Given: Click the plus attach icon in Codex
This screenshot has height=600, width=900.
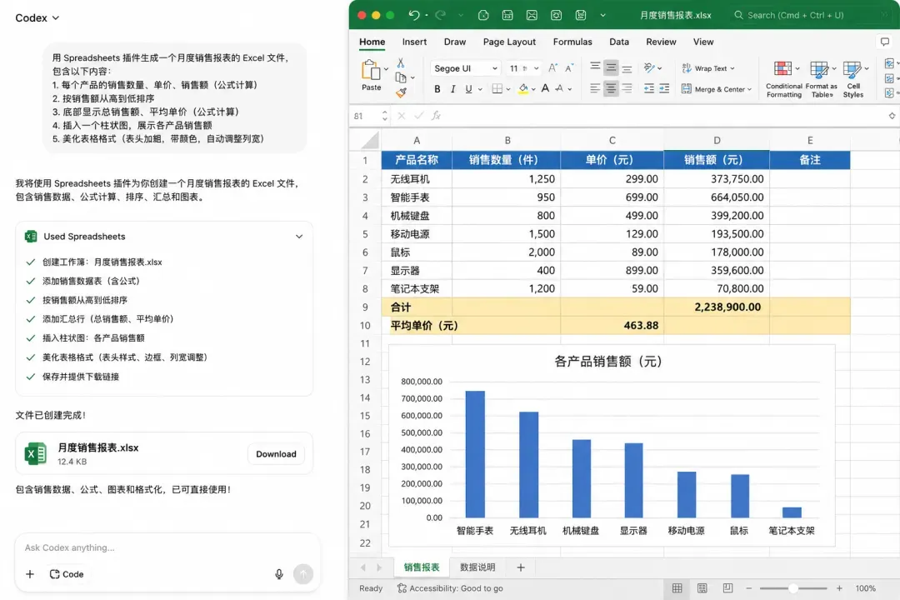Looking at the screenshot, I should [30, 574].
